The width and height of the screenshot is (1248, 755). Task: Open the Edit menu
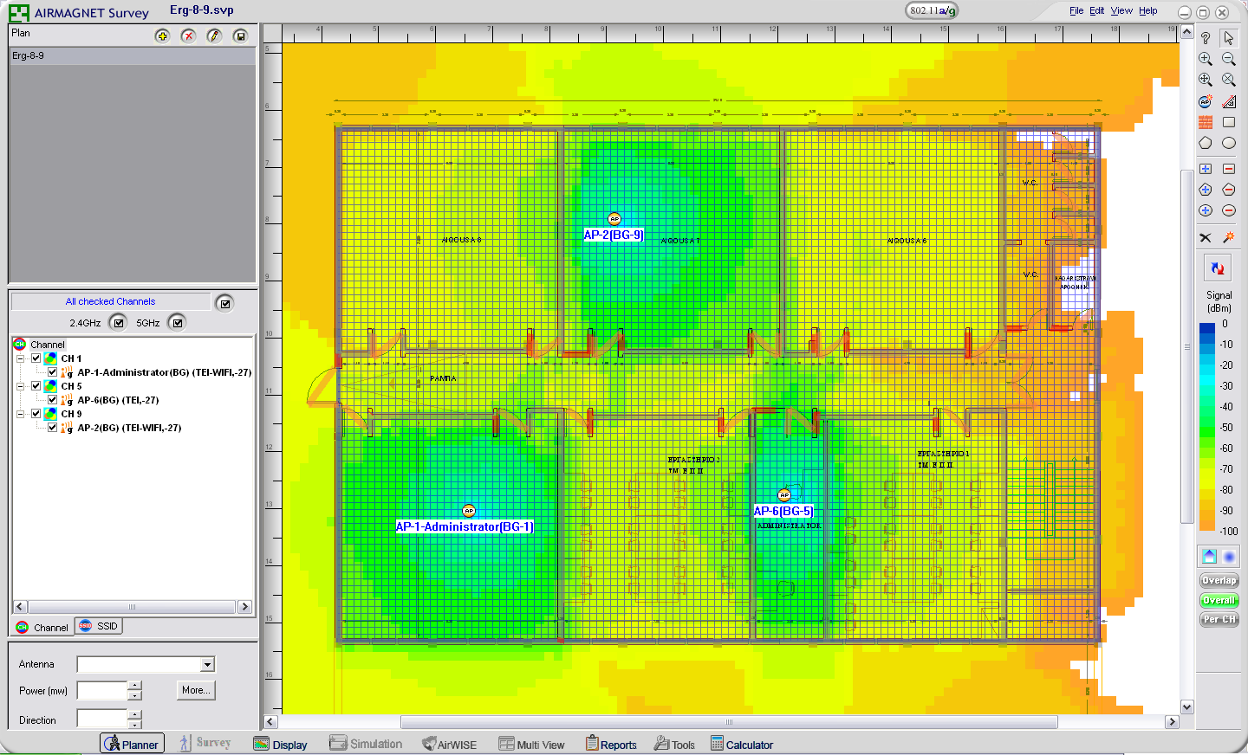1097,10
